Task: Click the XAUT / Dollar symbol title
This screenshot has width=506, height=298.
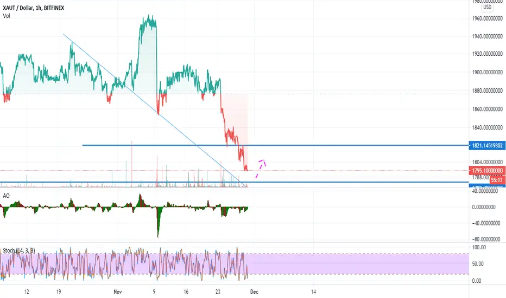Action: point(34,8)
